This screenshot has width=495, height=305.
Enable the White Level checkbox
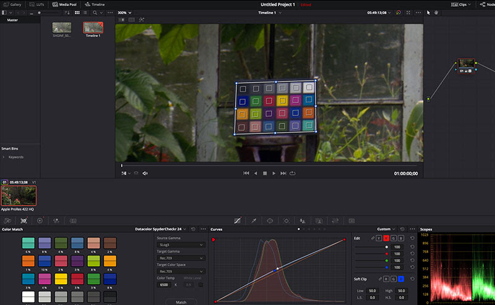(200, 285)
